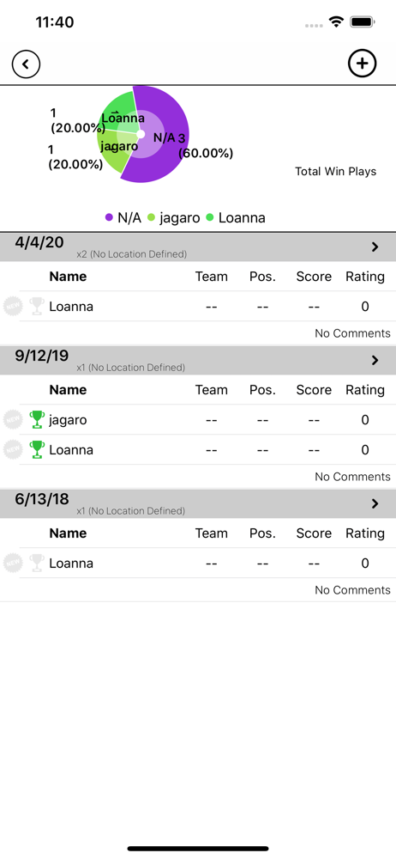Tap NEW badge beside Loanna in 6/13/18
Viewport: 396px width, 859px height.
13,564
